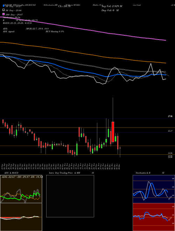Click the MACD histogram panel with red bars
This screenshot has width=175, height=231.
[x=21, y=217]
